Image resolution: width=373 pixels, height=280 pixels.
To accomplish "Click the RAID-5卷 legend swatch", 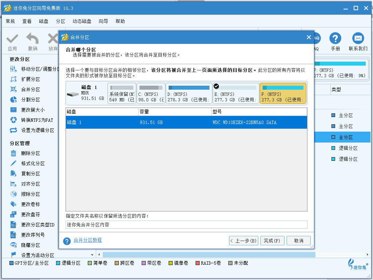I will point(197,263).
